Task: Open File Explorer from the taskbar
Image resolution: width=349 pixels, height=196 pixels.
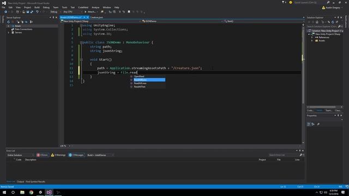Action: tap(22, 192)
